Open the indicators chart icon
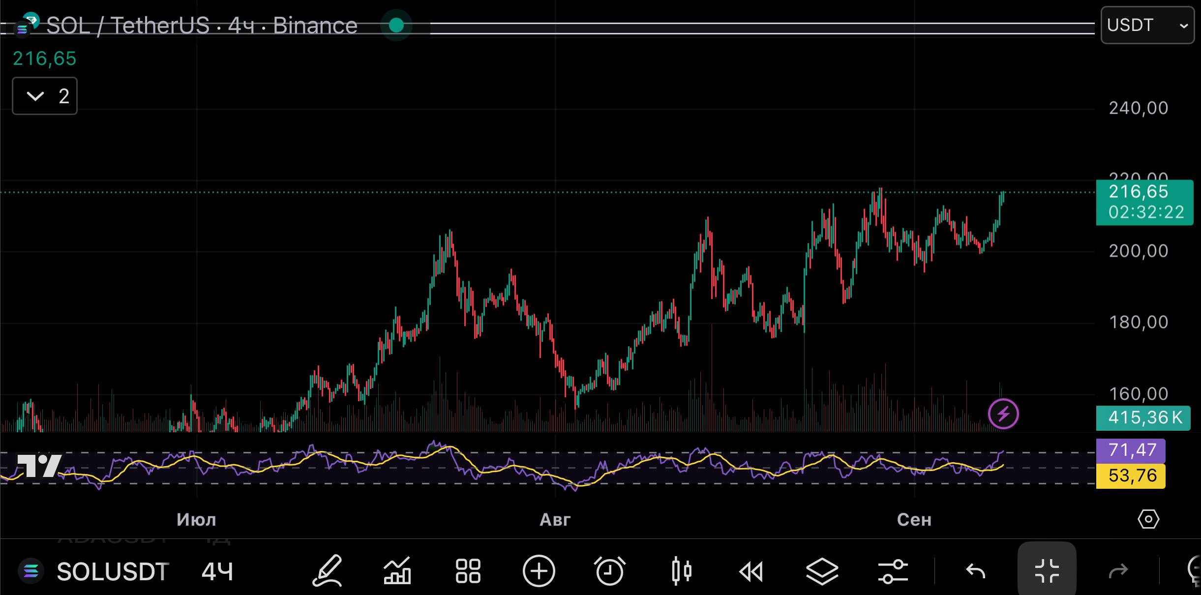1201x595 pixels. pyautogui.click(x=397, y=571)
